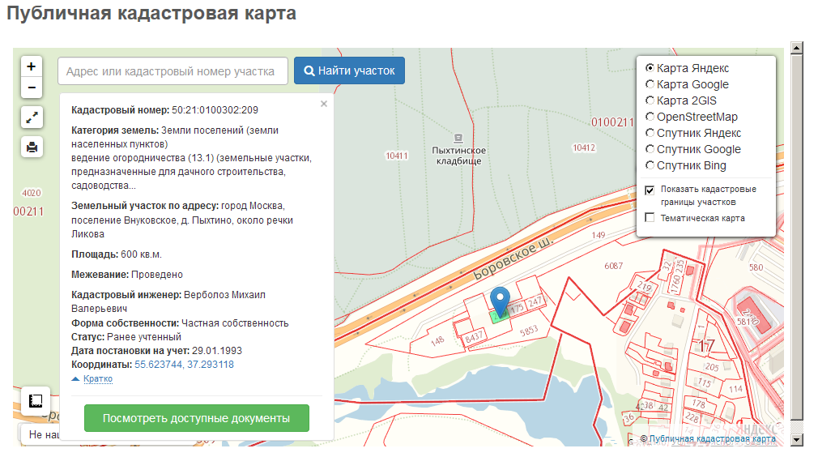Click parcel labeled 219 on map
818x457 pixels.
point(645,287)
